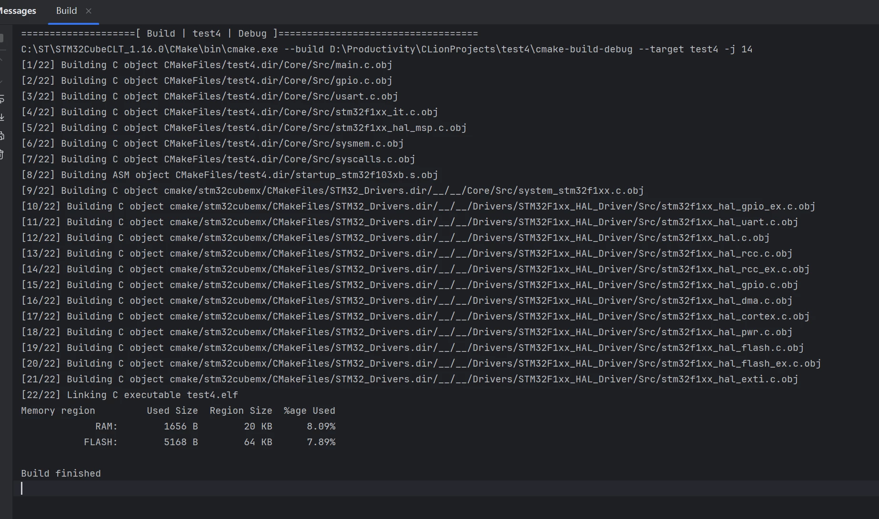Click the '[5/22]' stm32f1xx_hal_msp.c.obj line

tap(243, 128)
